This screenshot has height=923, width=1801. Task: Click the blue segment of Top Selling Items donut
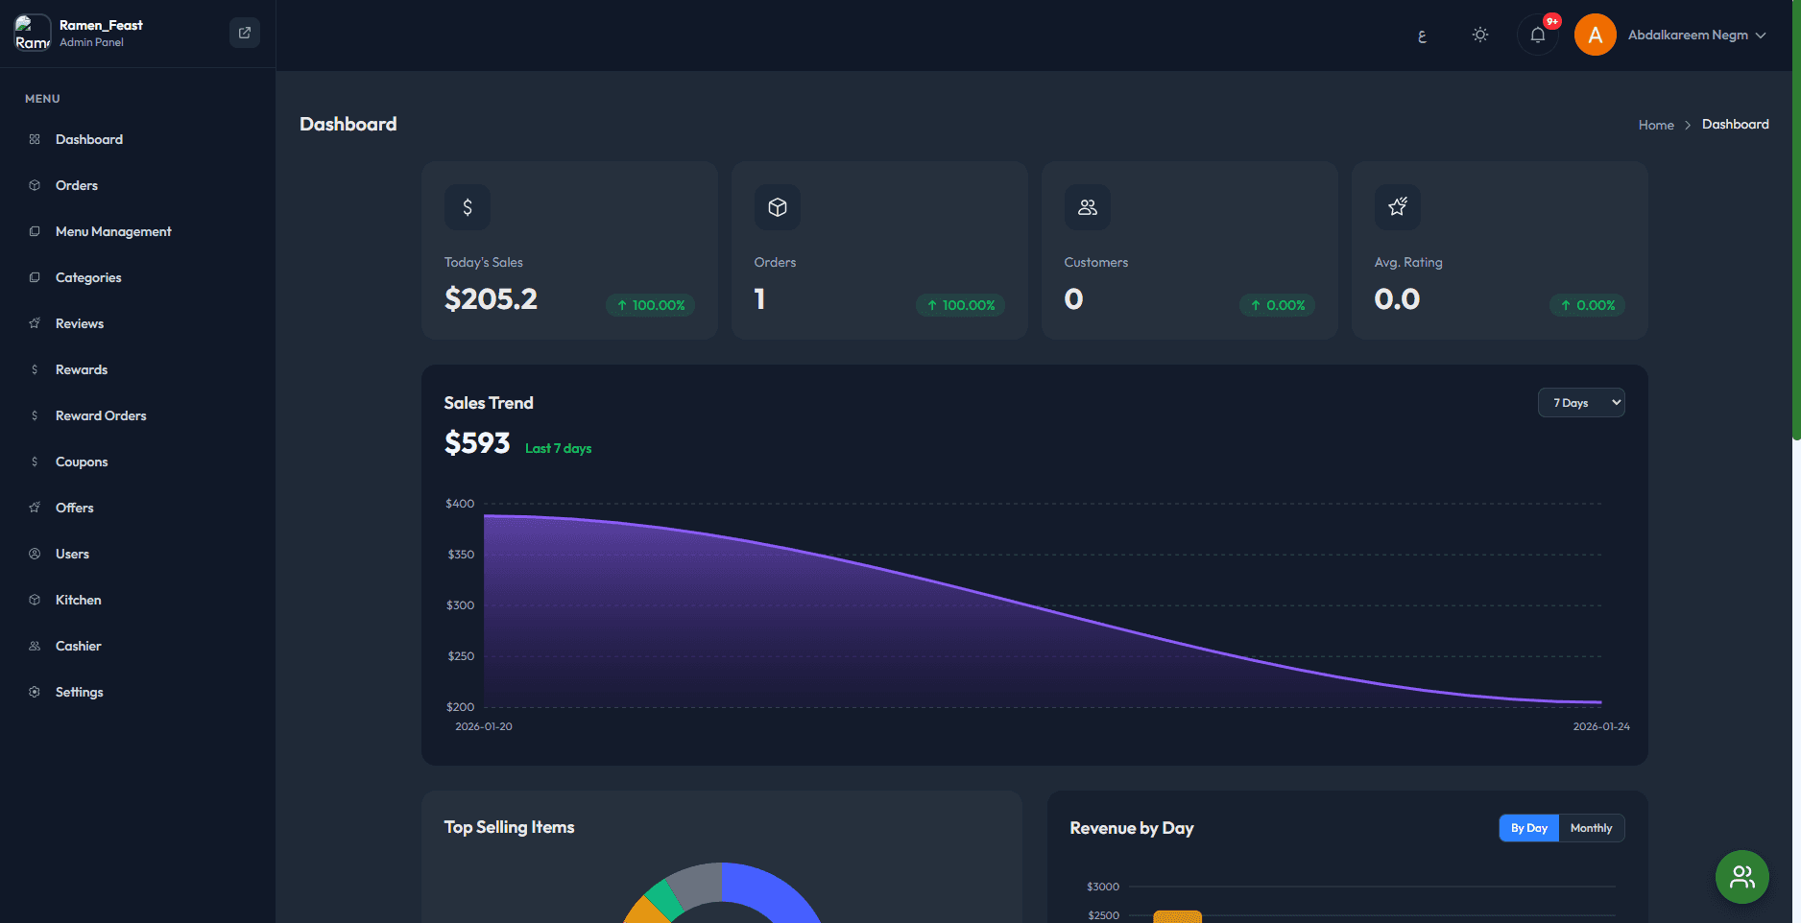coord(768,902)
